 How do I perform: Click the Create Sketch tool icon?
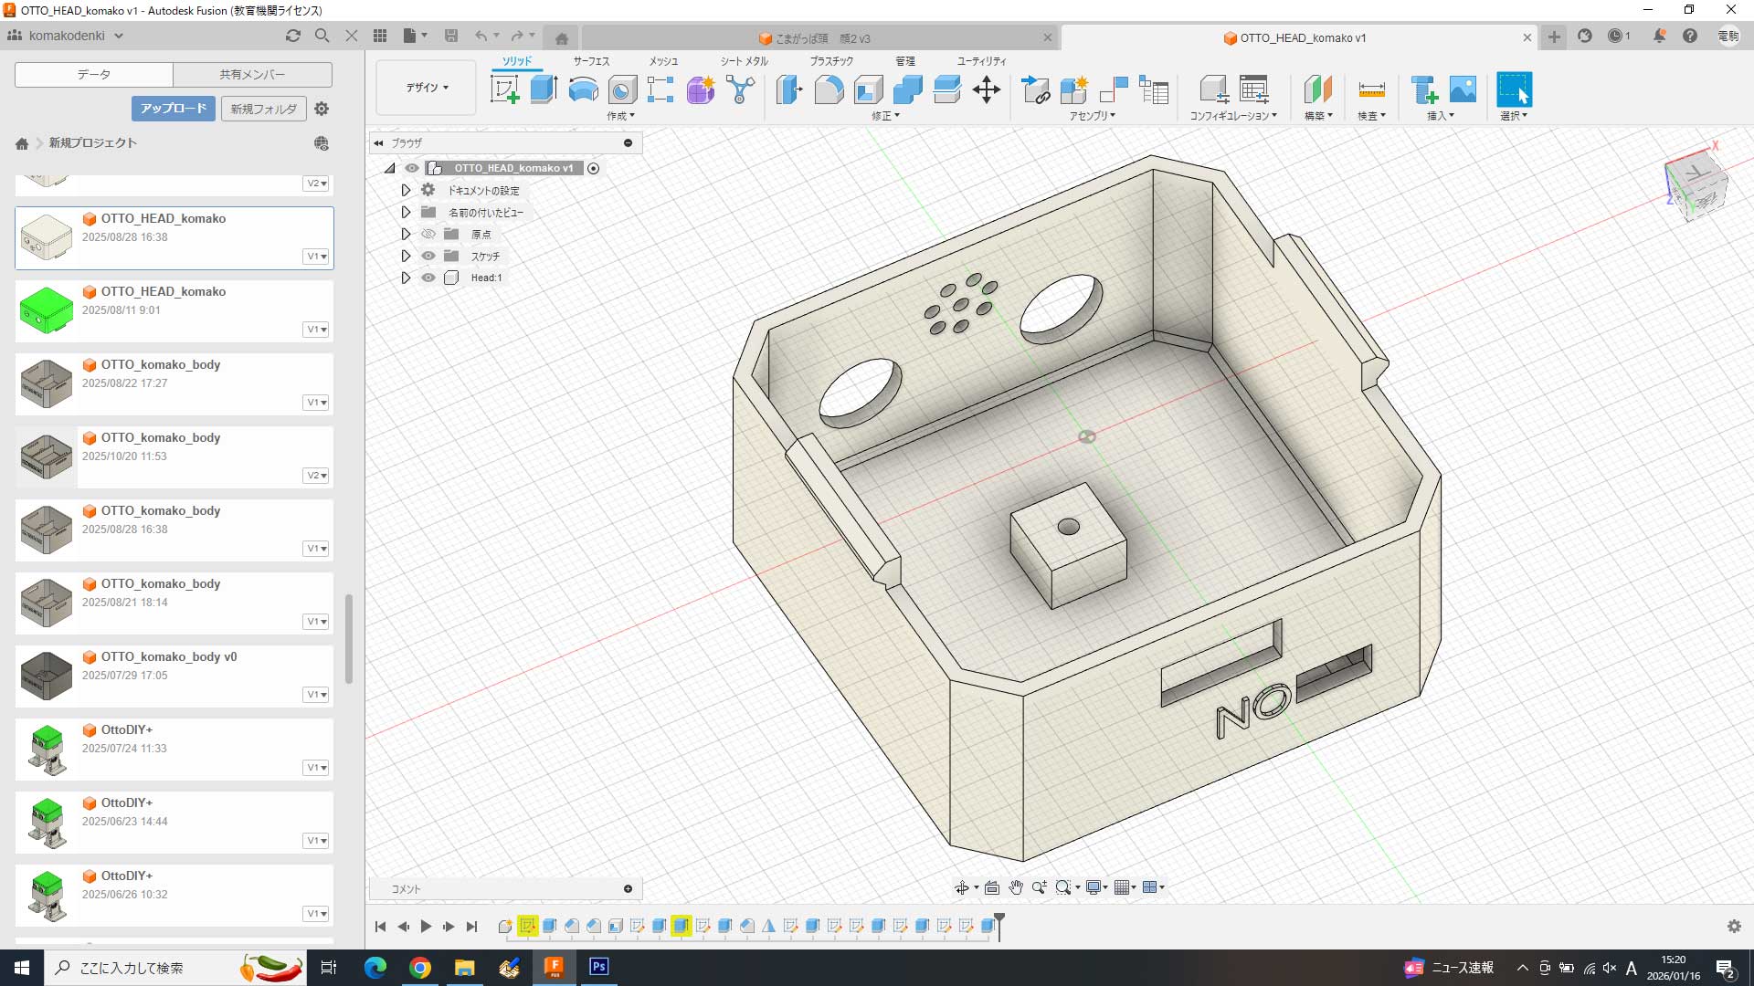click(x=505, y=89)
